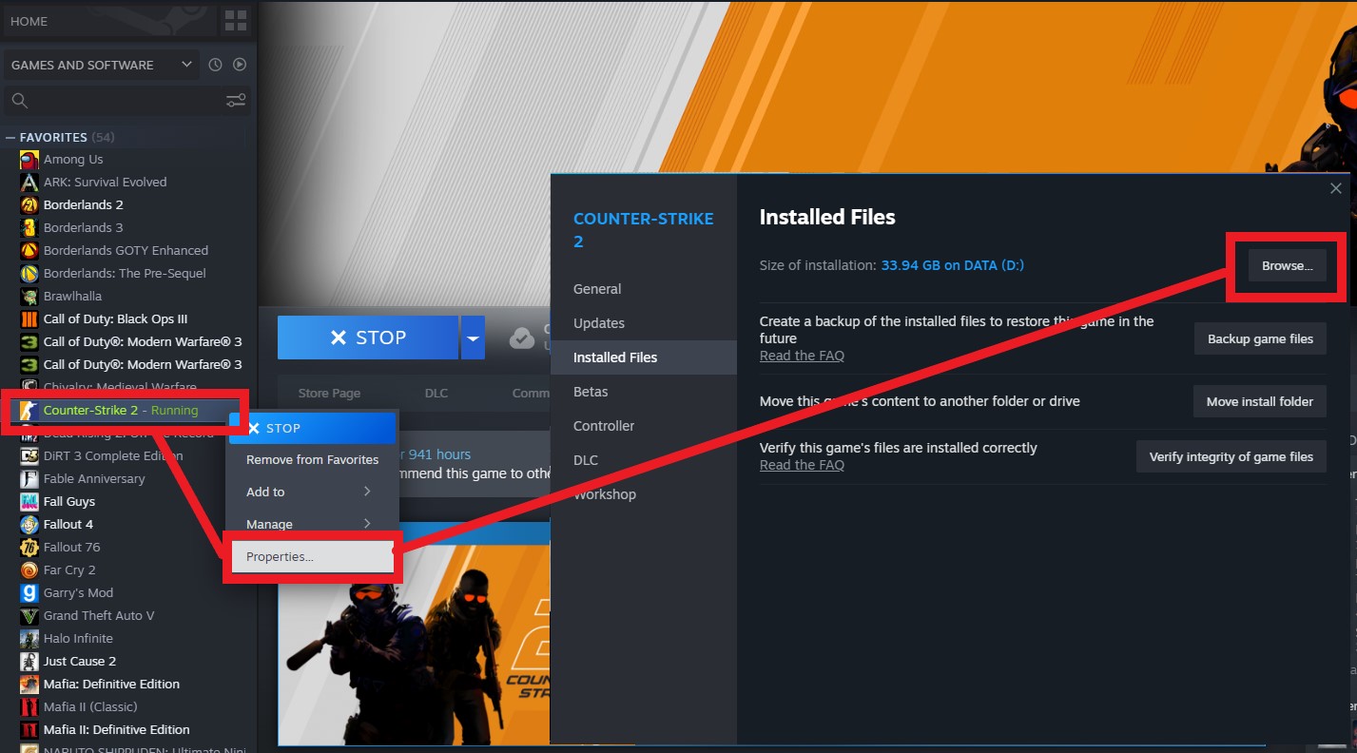
Task: Open the GAMES AND SOFTWARE dropdown
Action: pyautogui.click(x=101, y=65)
